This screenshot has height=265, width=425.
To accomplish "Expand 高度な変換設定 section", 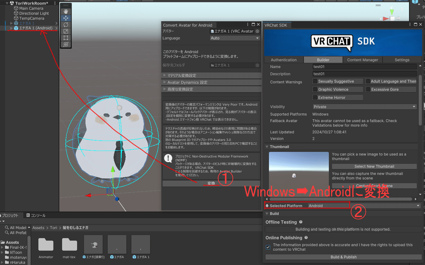I will pyautogui.click(x=211, y=89).
